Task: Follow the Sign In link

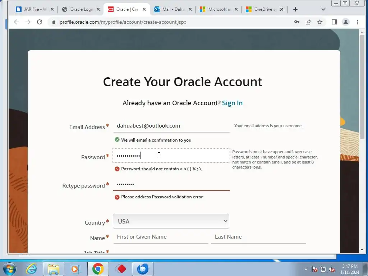Action: (x=232, y=103)
